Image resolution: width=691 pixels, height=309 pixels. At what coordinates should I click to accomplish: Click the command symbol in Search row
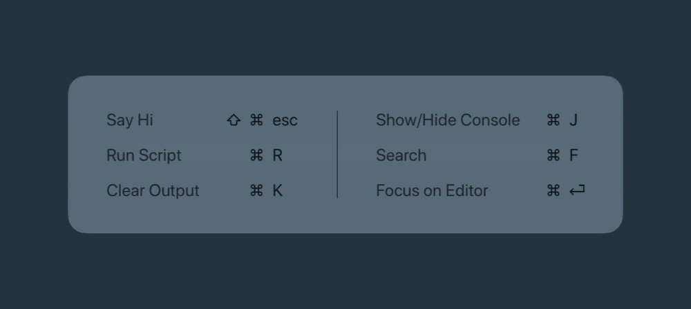pyautogui.click(x=553, y=156)
